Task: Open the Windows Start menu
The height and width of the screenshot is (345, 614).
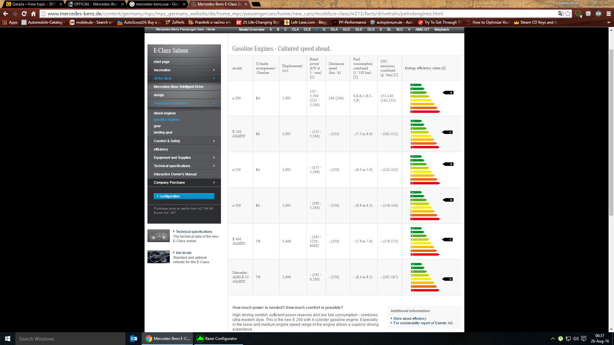Action: pos(8,339)
